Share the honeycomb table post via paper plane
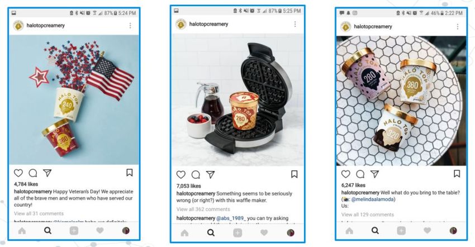This screenshot has width=475, height=247. (x=375, y=174)
